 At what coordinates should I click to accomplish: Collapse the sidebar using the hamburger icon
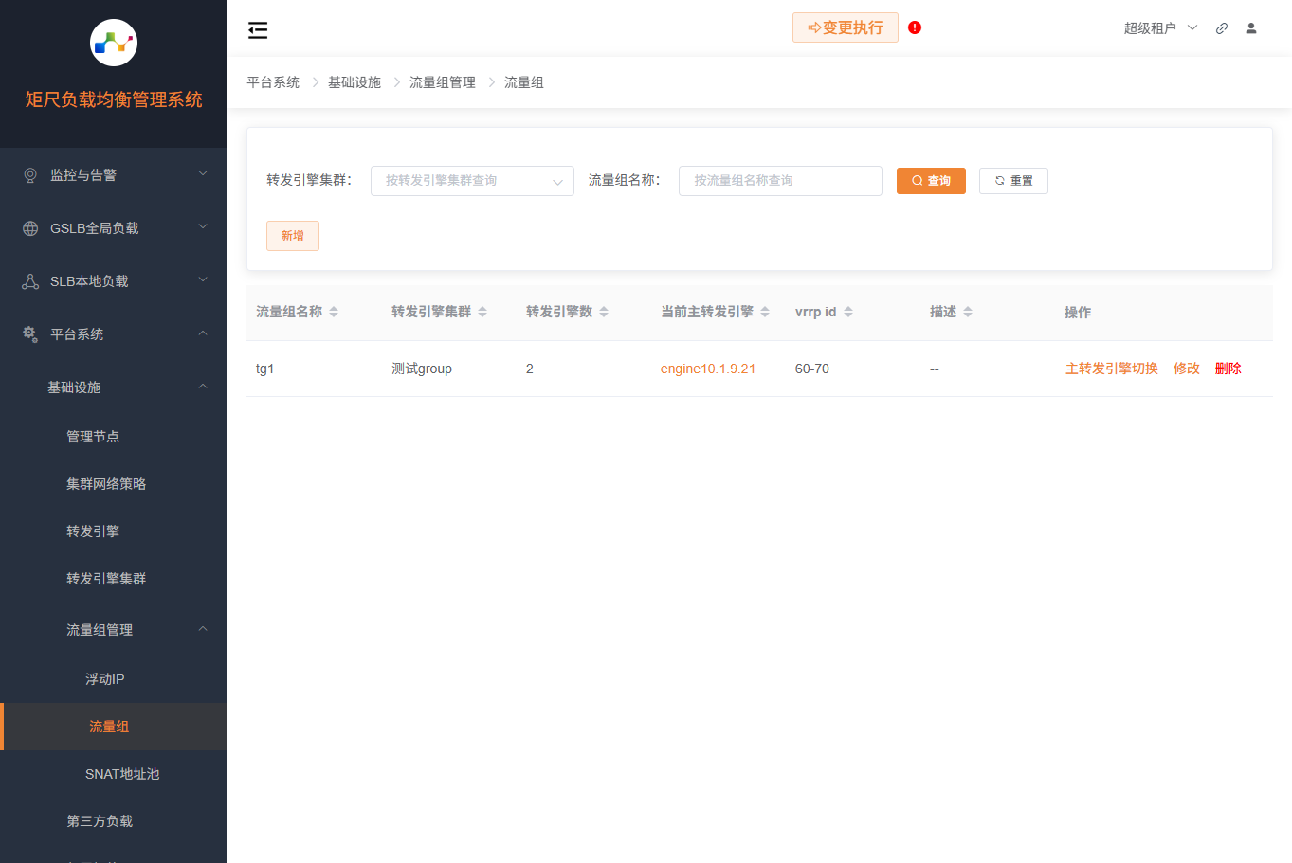pos(257,29)
